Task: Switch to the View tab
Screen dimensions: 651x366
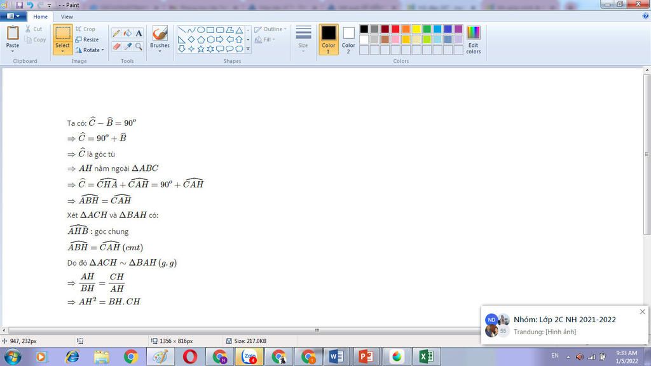Action: [x=67, y=17]
